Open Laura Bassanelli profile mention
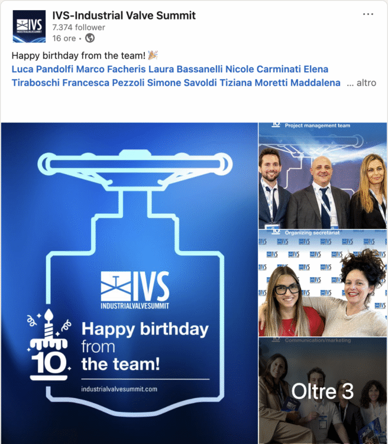Screen dimensions: 388x444 (185, 69)
